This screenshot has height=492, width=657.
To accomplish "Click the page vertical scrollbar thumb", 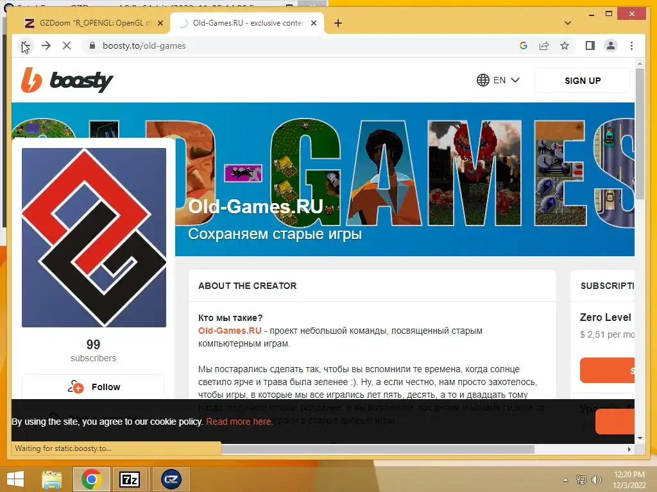I will pos(640,134).
